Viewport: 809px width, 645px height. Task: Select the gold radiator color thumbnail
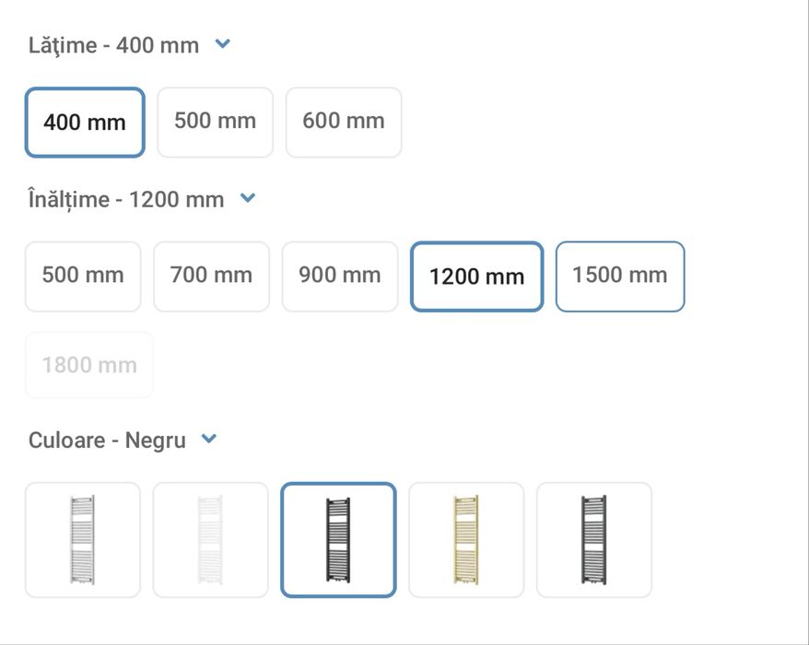(x=466, y=540)
